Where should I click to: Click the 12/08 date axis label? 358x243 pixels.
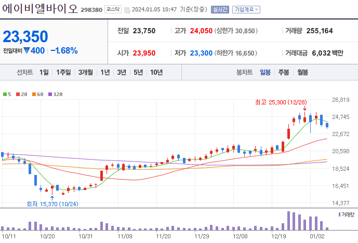point(240,236)
